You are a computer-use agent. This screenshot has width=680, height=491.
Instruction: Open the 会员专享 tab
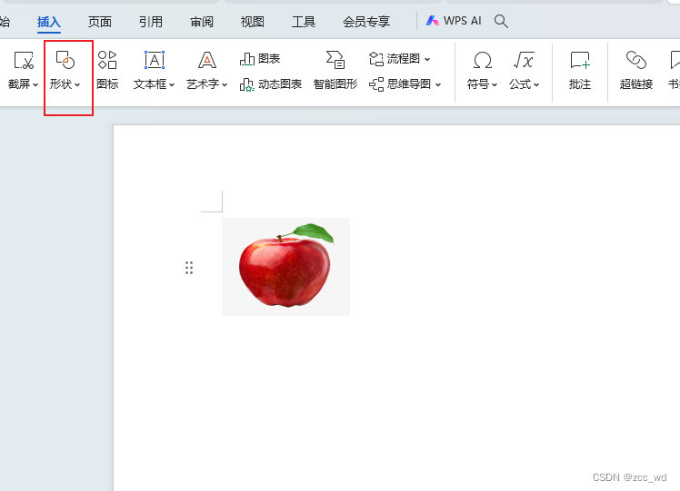coord(366,22)
